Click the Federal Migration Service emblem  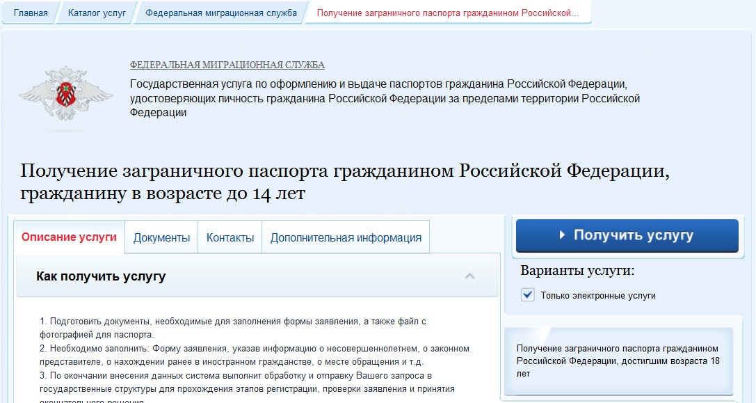click(66, 95)
